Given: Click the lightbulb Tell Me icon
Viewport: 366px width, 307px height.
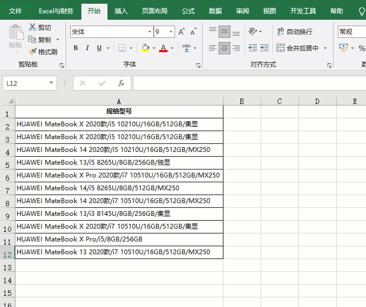Looking at the screenshot, I should tap(362, 11).
